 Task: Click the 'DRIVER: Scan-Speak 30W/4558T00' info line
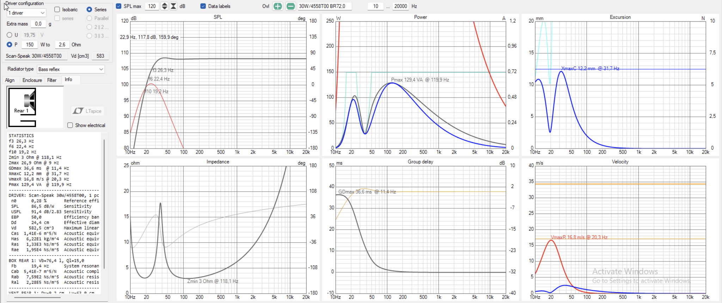(x=54, y=195)
